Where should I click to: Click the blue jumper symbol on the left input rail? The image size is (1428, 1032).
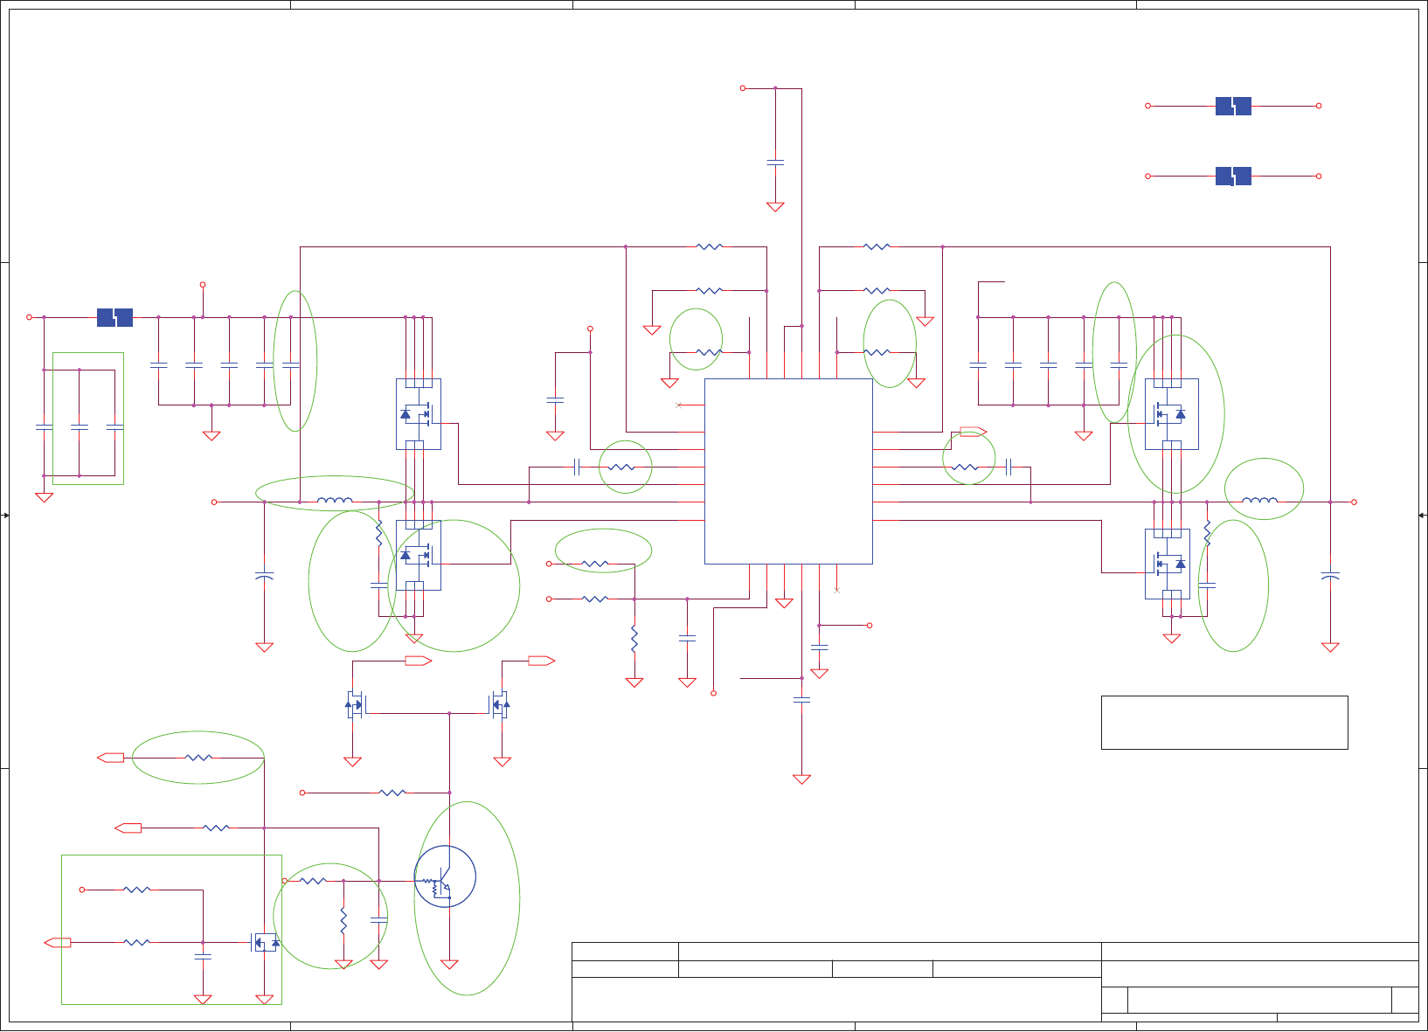point(114,317)
